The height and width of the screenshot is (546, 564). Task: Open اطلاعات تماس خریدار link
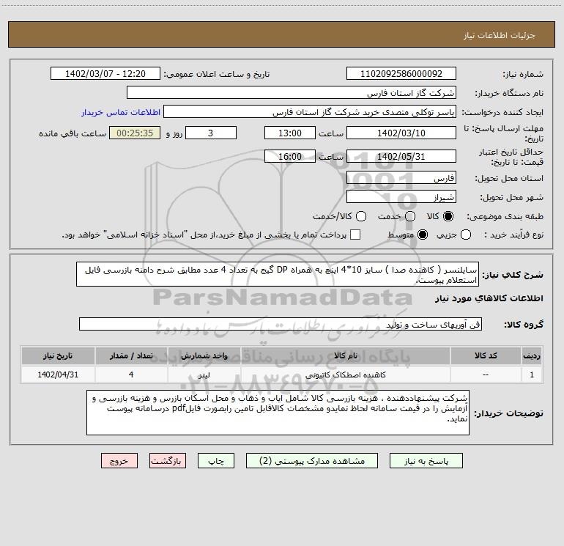point(121,112)
